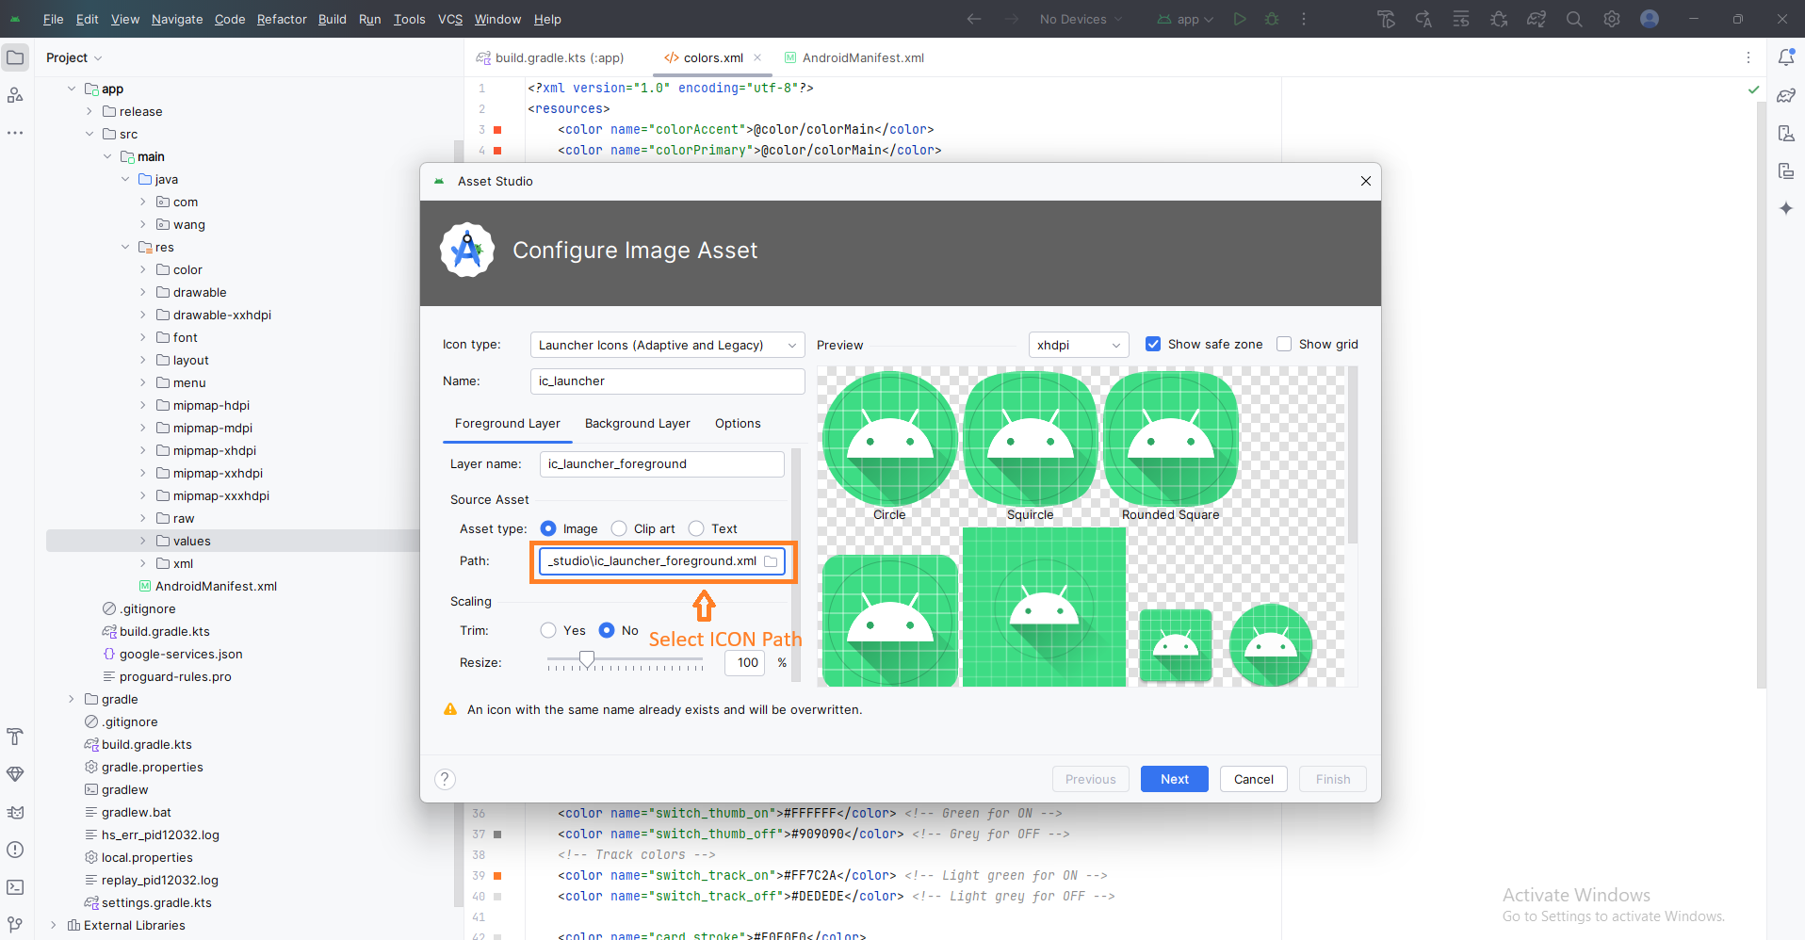Expand the release folder in tree
1805x940 pixels.
89,111
